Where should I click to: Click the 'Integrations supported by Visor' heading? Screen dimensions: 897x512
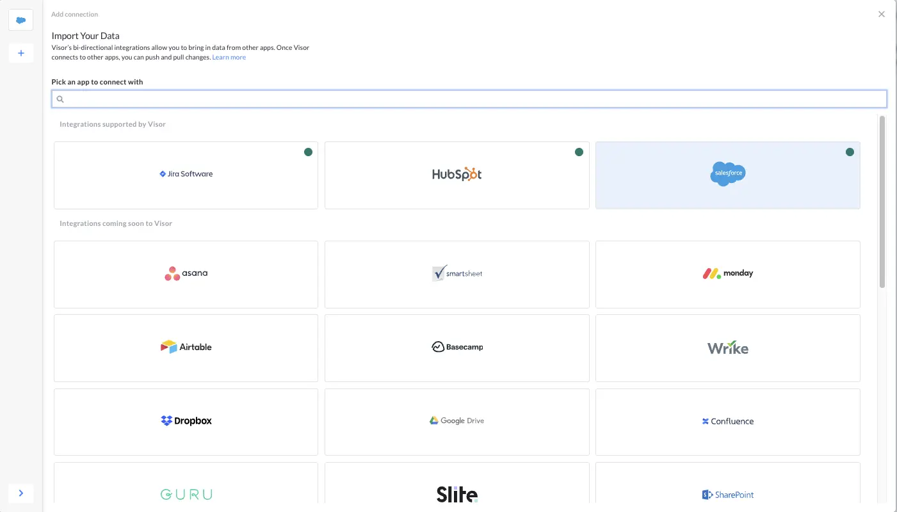[113, 124]
